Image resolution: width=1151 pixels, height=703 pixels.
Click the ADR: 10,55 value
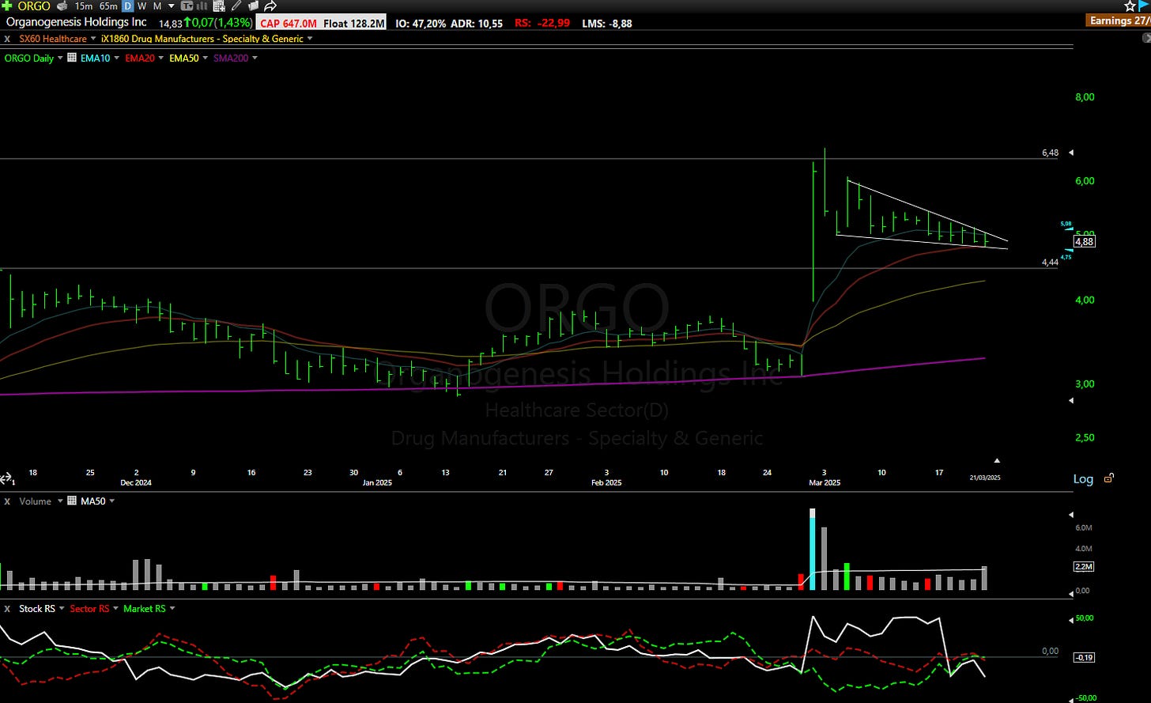click(477, 23)
